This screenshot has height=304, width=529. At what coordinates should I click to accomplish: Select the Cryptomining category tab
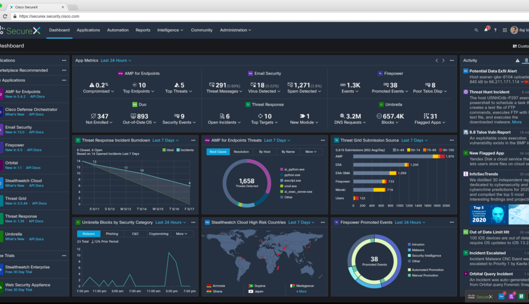(x=159, y=234)
